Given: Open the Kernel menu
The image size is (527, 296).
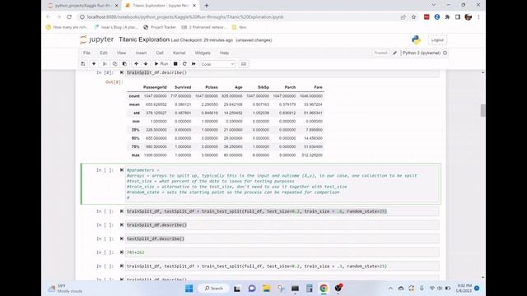Looking at the screenshot, I should (180, 53).
